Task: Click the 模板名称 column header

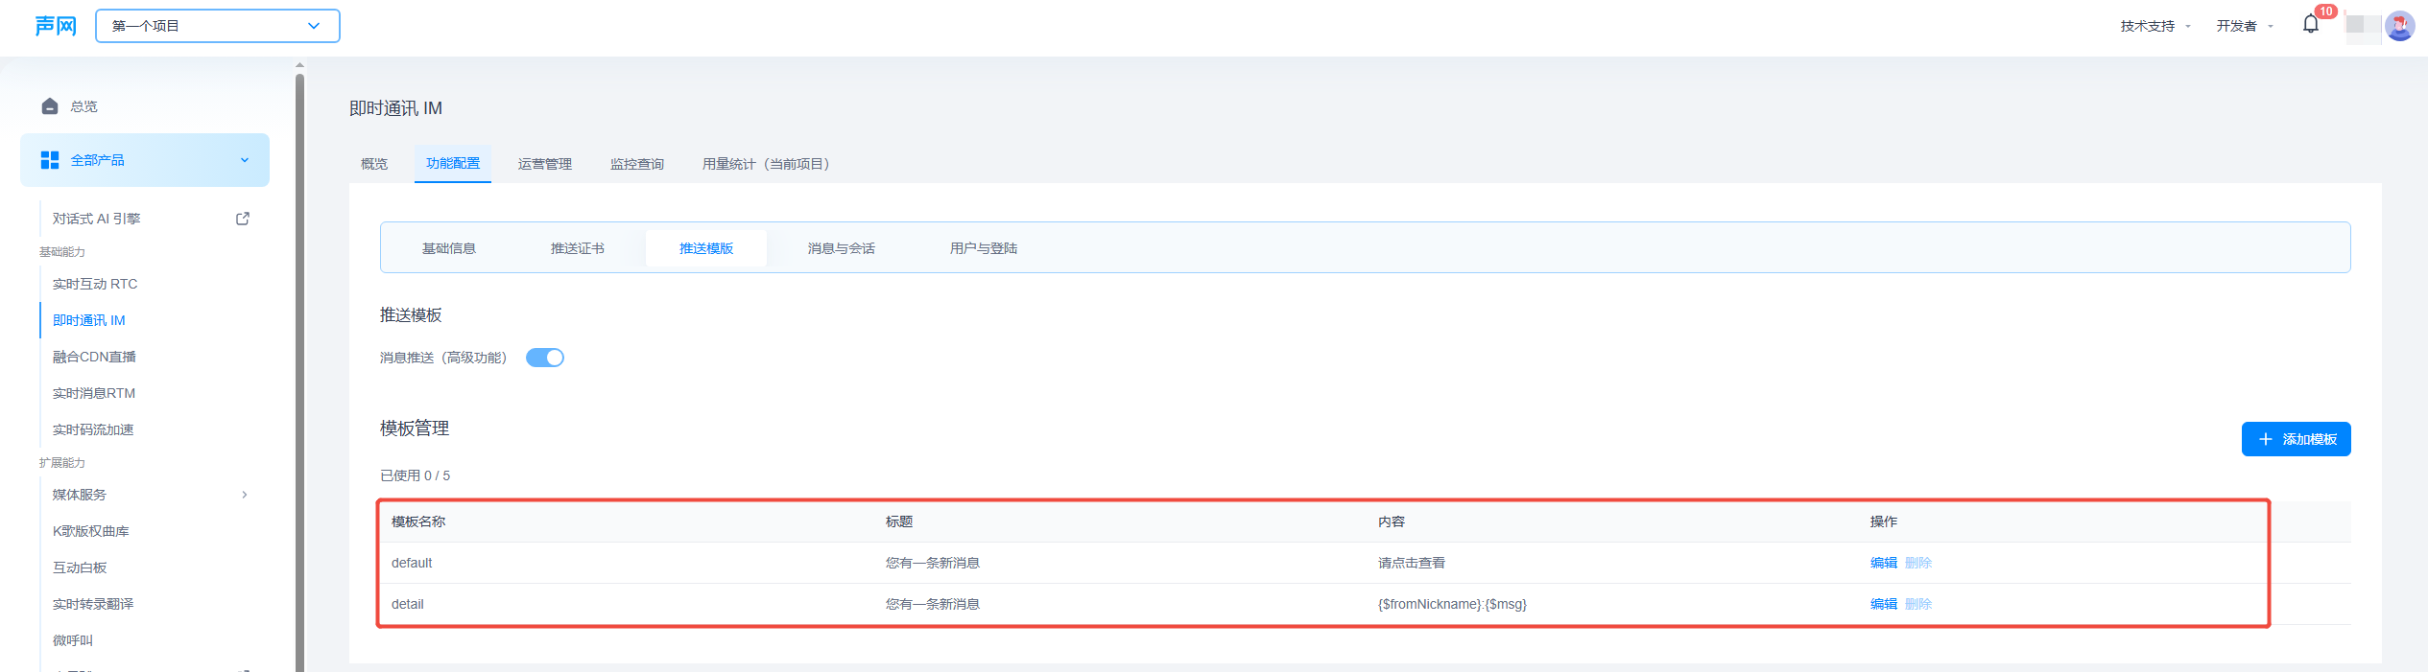Action: click(418, 521)
